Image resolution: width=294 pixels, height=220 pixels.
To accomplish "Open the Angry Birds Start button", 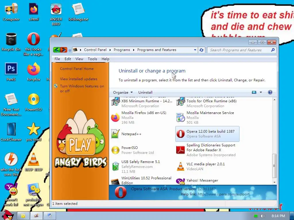I will coord(7,215).
